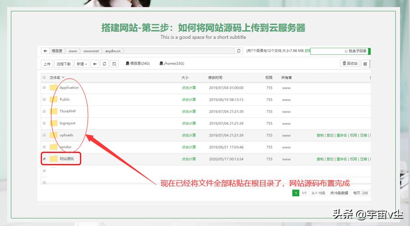The image size is (410, 226).
Task: Click the refresh icon at path bar end
Action: 239,51
